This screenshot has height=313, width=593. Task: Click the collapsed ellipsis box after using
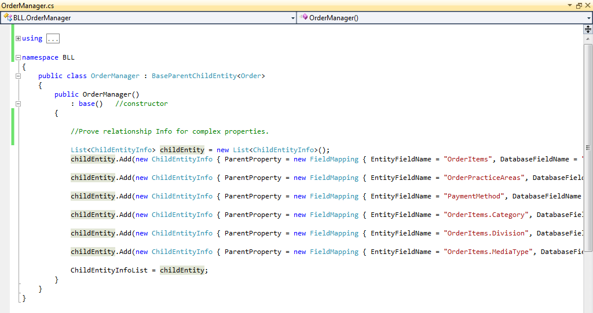click(x=53, y=39)
